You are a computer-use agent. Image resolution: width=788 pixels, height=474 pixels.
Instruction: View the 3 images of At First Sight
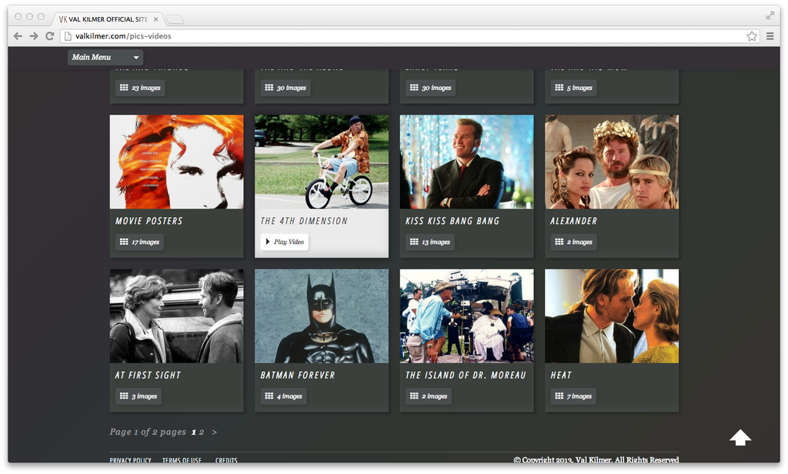[x=139, y=396]
